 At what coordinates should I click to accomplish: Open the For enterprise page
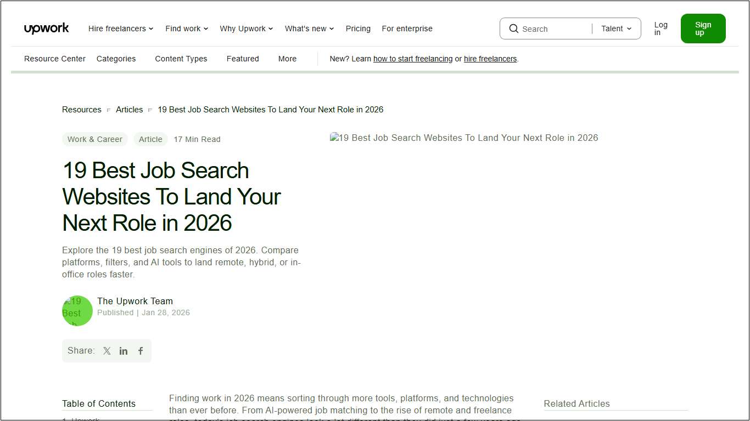(x=407, y=29)
